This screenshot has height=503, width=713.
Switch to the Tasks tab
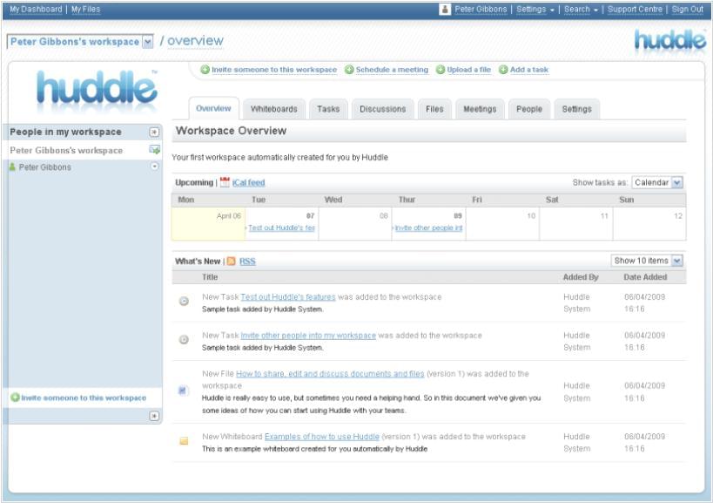pos(328,109)
